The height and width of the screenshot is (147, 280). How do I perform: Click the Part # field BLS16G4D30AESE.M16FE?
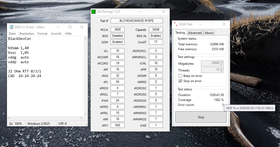(137, 21)
